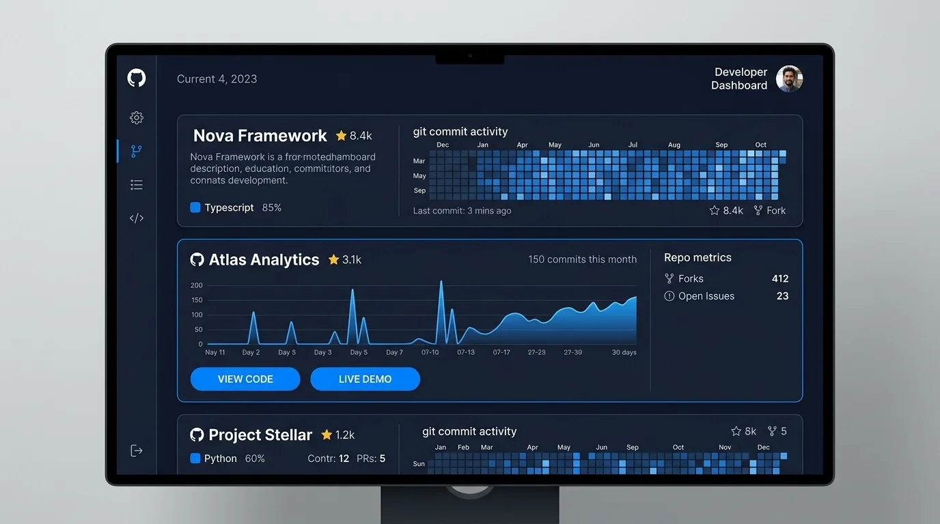Star Nova Framework using the outline star icon

715,210
